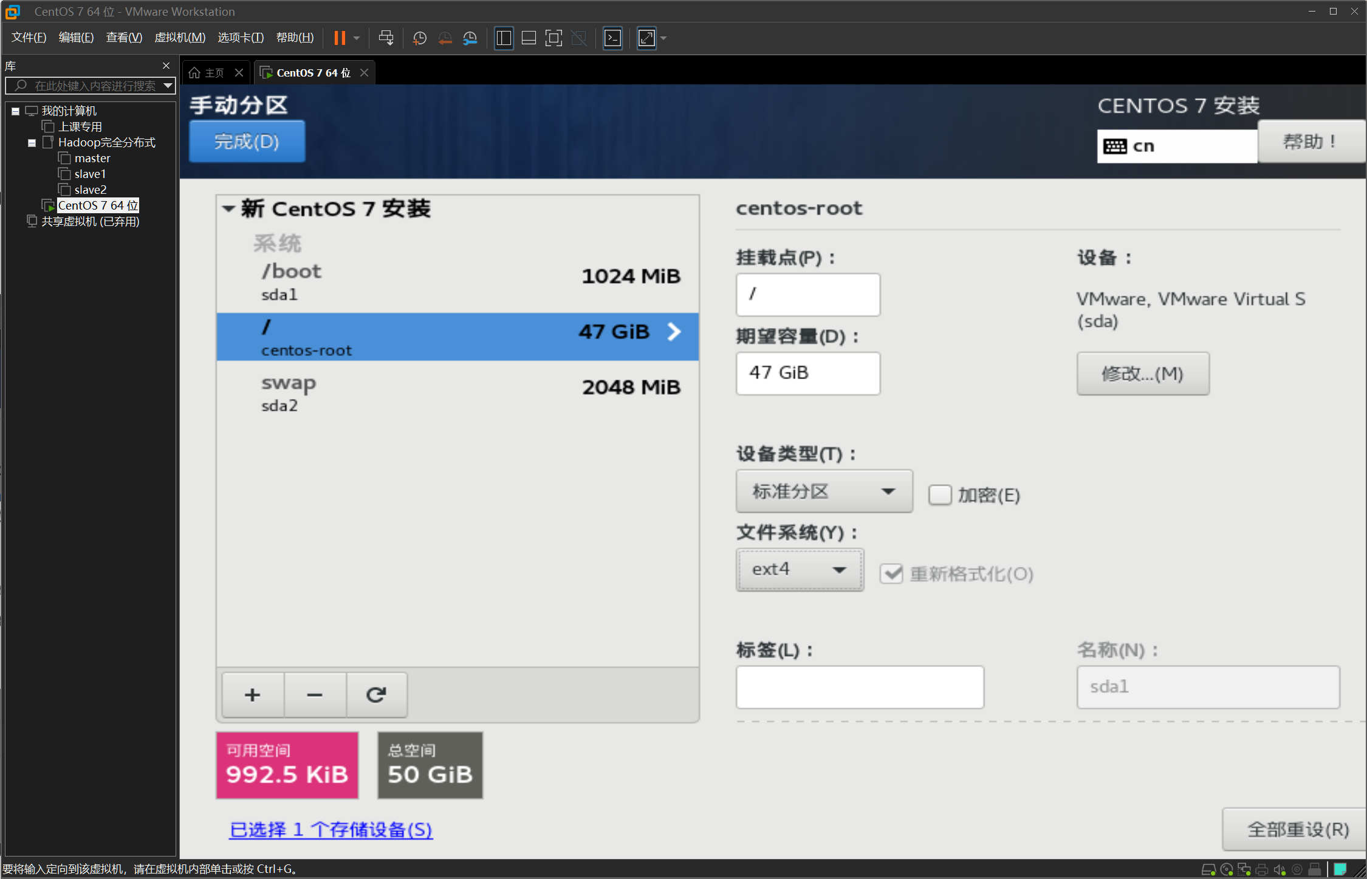Click the printer status icon

click(1261, 869)
